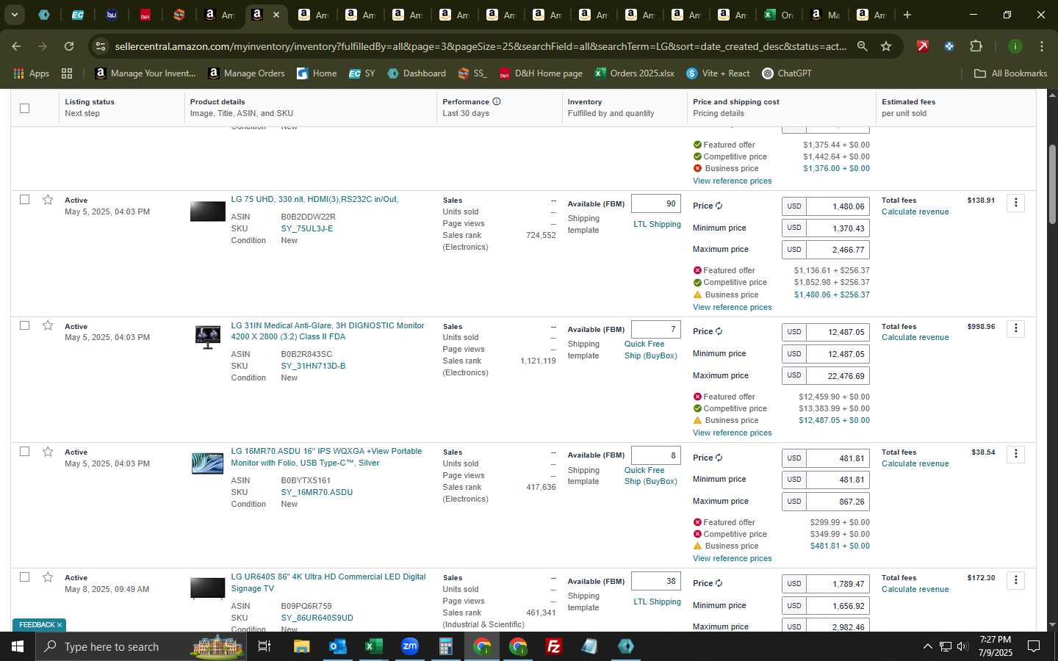Open All Bookmarks folder
This screenshot has width=1058, height=661.
pyautogui.click(x=1010, y=73)
